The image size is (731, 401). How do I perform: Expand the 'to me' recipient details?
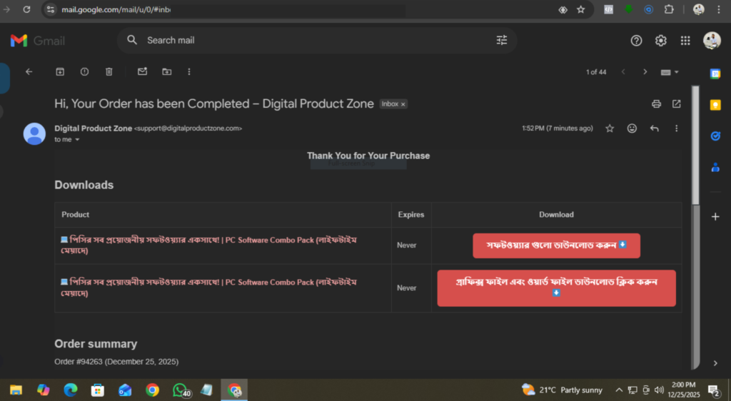77,140
